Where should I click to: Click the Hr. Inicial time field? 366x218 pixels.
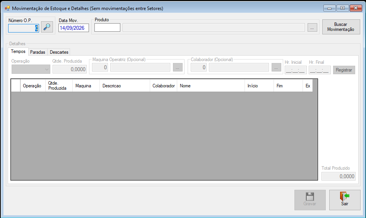click(296, 70)
